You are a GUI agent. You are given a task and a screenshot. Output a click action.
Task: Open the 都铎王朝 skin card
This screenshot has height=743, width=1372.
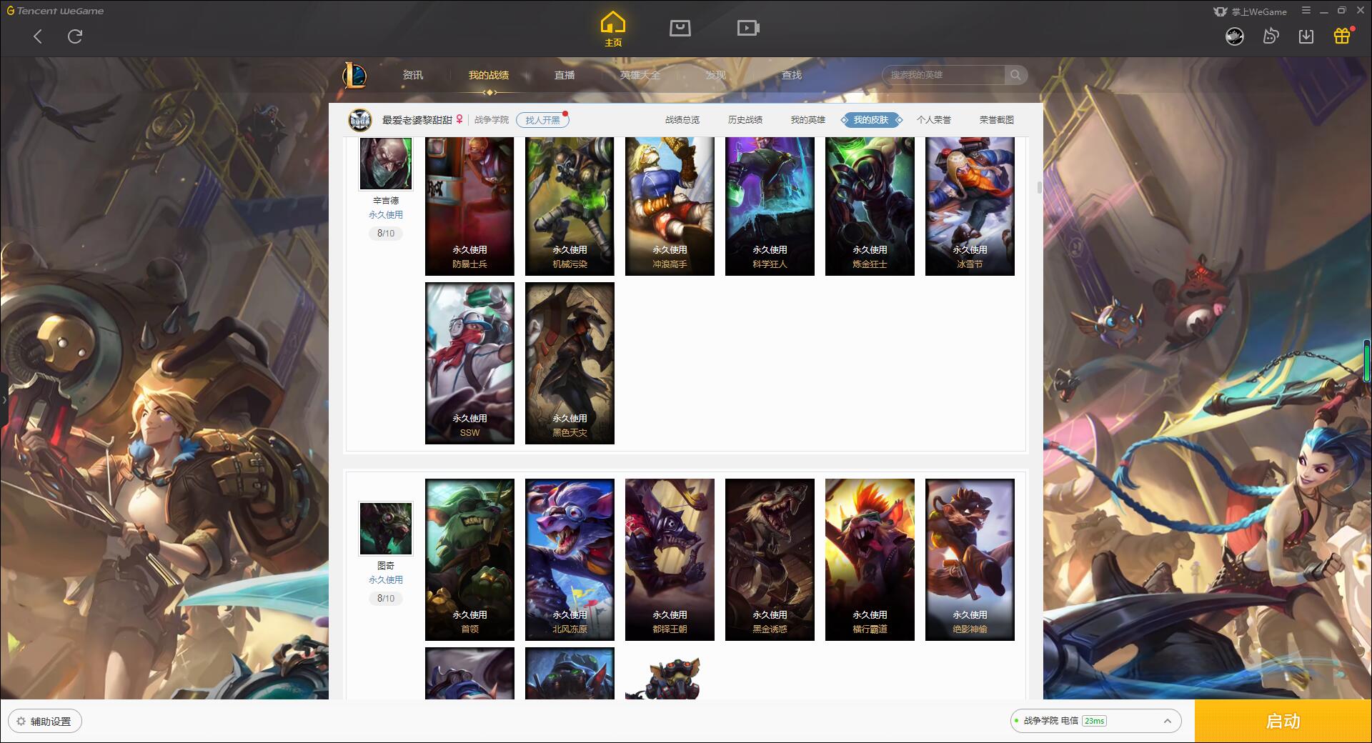pos(670,559)
